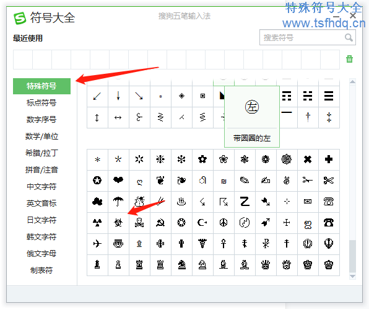This screenshot has width=369, height=309.
Task: Insert the airplane symbol
Action: (97, 244)
